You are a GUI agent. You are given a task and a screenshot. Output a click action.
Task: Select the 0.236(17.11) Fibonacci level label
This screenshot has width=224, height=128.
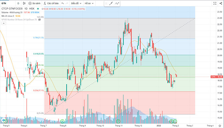39,90
